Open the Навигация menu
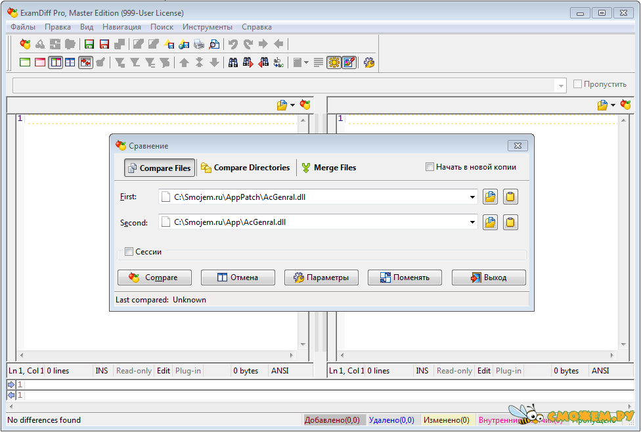 (122, 27)
